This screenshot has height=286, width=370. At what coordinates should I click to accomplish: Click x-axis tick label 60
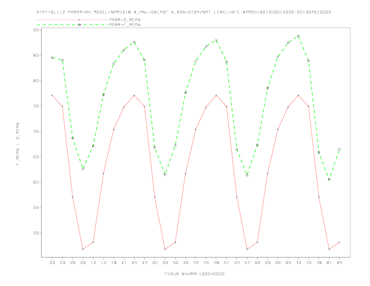[257, 263]
